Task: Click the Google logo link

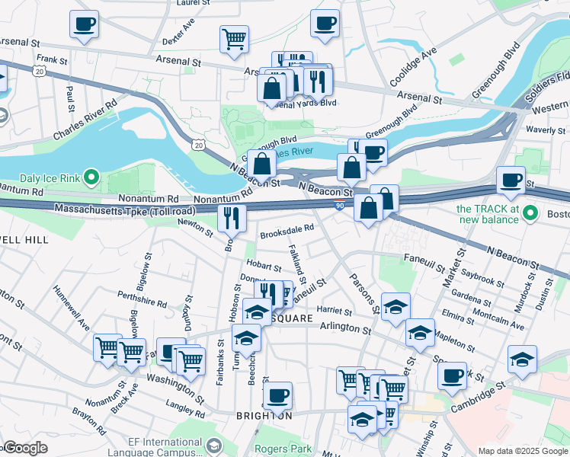Action: point(25,448)
